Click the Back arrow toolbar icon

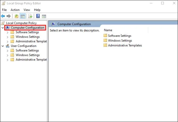pos(3,16)
